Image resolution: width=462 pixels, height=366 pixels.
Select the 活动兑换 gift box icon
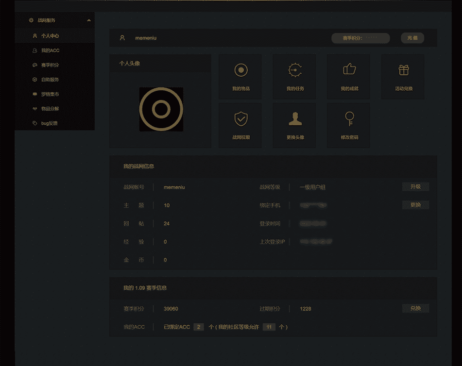coord(403,70)
